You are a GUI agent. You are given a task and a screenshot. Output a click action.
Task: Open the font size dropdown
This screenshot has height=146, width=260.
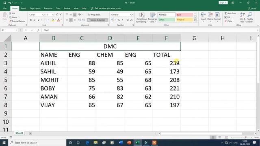53,15
